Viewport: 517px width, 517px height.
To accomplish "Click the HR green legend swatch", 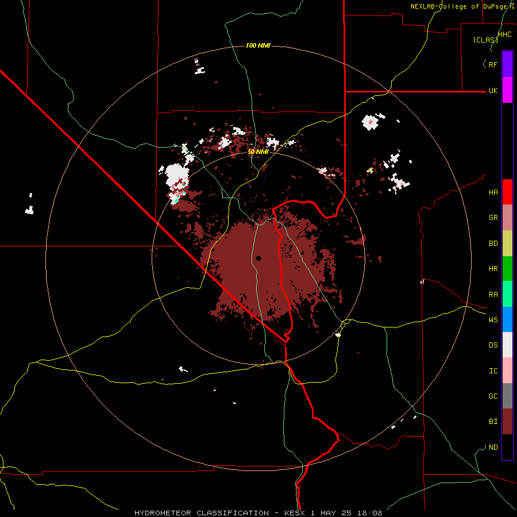I will pos(507,268).
